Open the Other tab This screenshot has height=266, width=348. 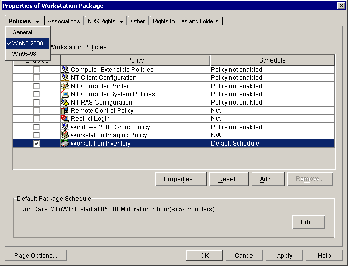click(138, 21)
